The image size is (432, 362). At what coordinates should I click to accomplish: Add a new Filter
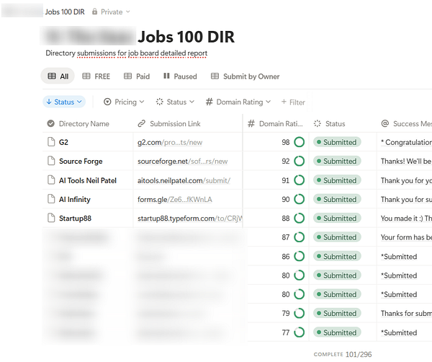pos(293,102)
